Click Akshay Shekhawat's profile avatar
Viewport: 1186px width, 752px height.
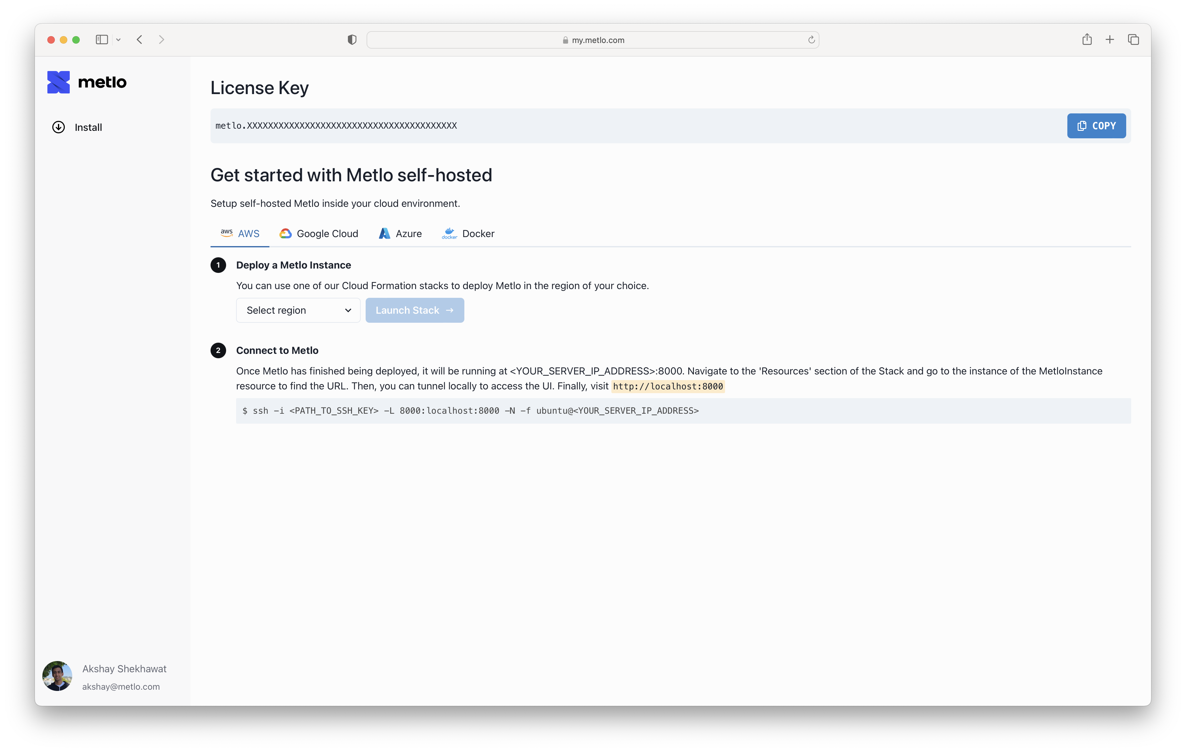click(57, 676)
